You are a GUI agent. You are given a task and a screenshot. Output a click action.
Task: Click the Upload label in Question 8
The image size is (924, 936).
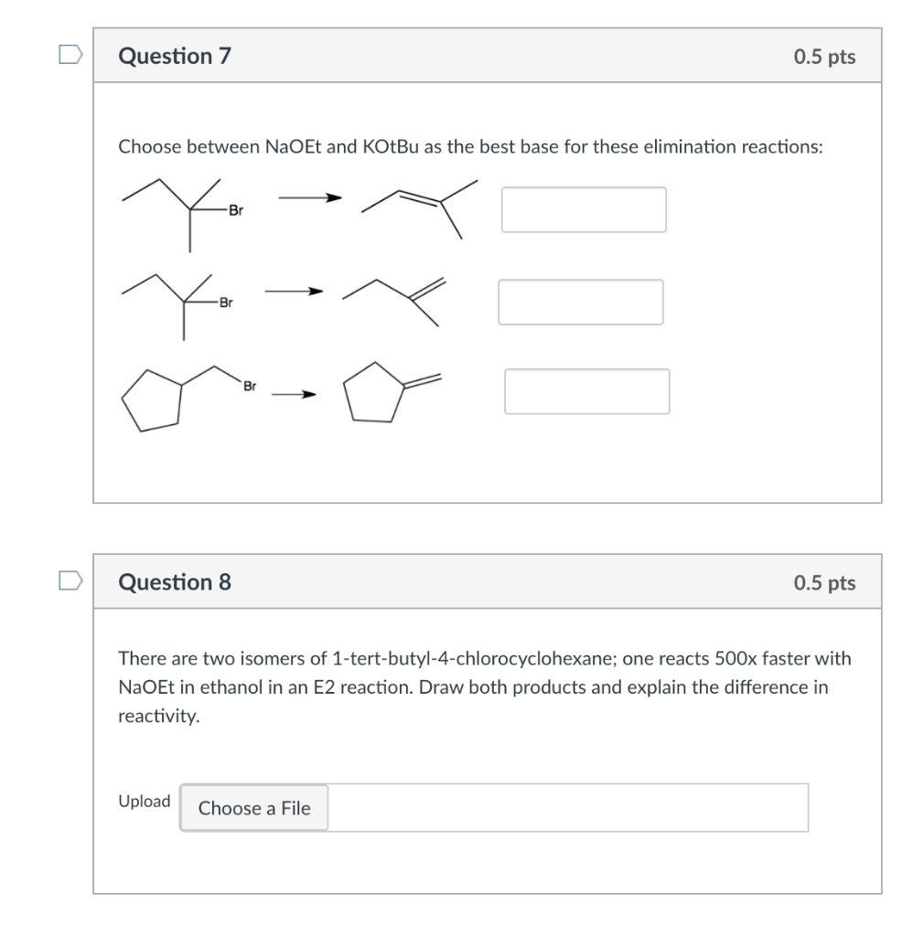pos(144,801)
